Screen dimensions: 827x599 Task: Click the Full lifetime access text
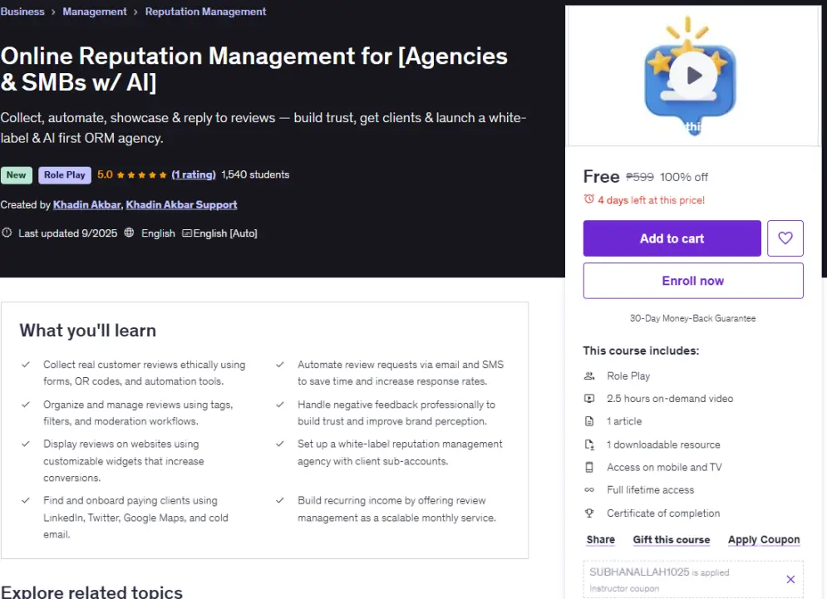coord(650,490)
